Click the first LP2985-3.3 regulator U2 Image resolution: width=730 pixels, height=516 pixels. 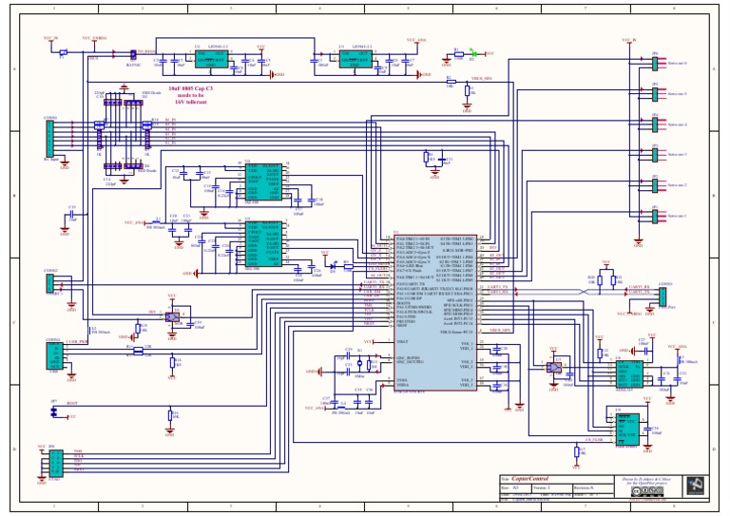coord(211,59)
